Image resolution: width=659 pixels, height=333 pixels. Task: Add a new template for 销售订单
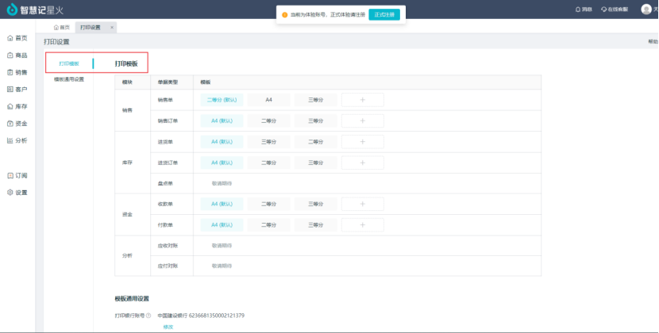click(x=363, y=121)
